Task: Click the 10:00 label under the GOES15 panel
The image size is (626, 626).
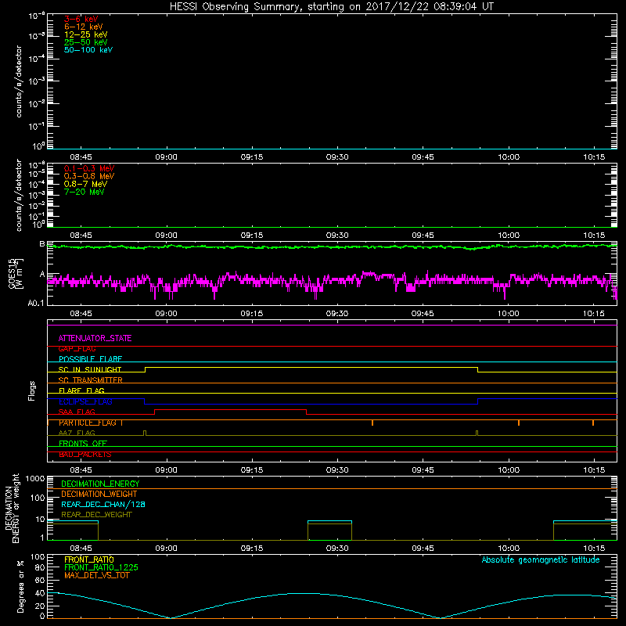Action: 508,314
